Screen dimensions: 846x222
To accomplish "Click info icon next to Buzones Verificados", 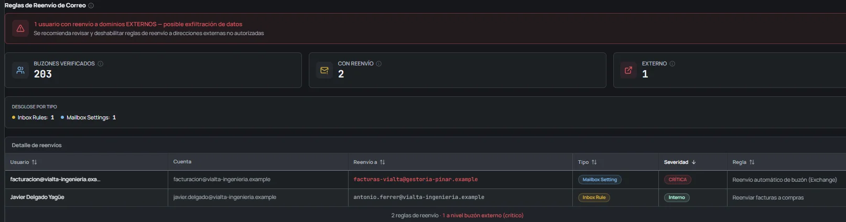I will pos(101,64).
